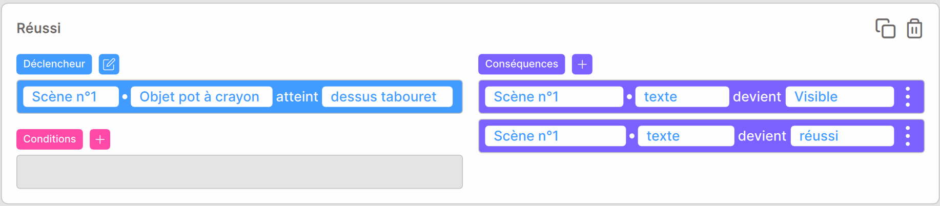The width and height of the screenshot is (940, 206).
Task: Open the options menu for the réussi consequence
Action: 908,136
